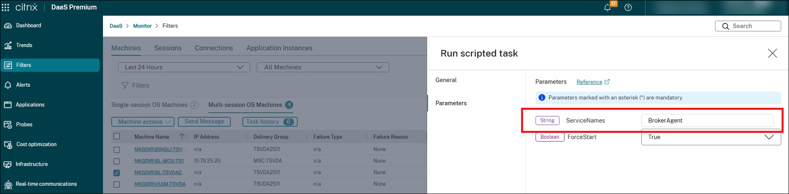Click the Failure Type column header
This screenshot has height=194, width=789.
328,137
